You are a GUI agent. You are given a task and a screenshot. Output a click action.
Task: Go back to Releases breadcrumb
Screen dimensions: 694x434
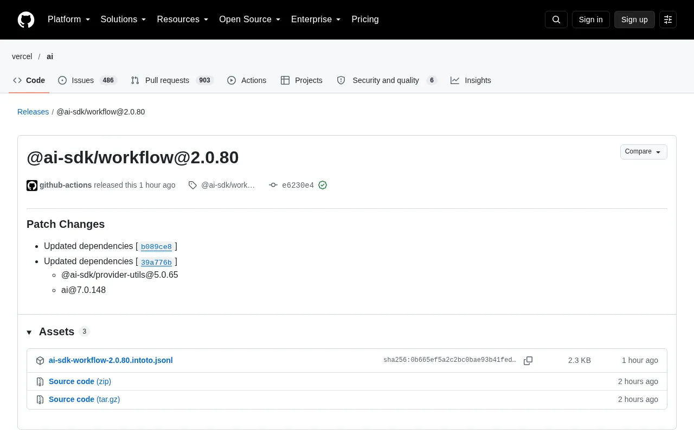pos(33,112)
